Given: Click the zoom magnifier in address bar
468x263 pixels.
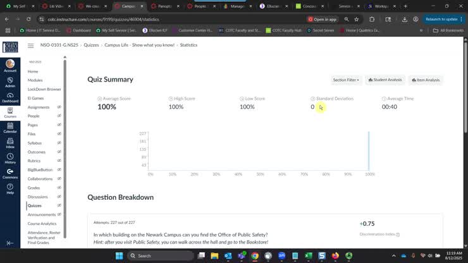Looking at the screenshot, I should 347,19.
